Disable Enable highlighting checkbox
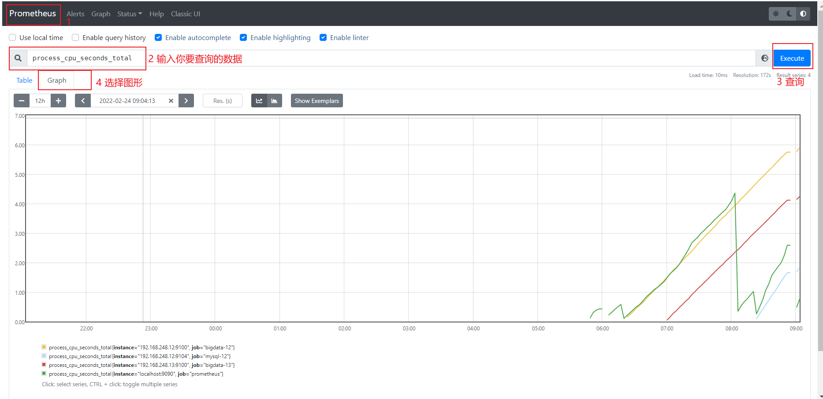The height and width of the screenshot is (399, 823). click(243, 37)
